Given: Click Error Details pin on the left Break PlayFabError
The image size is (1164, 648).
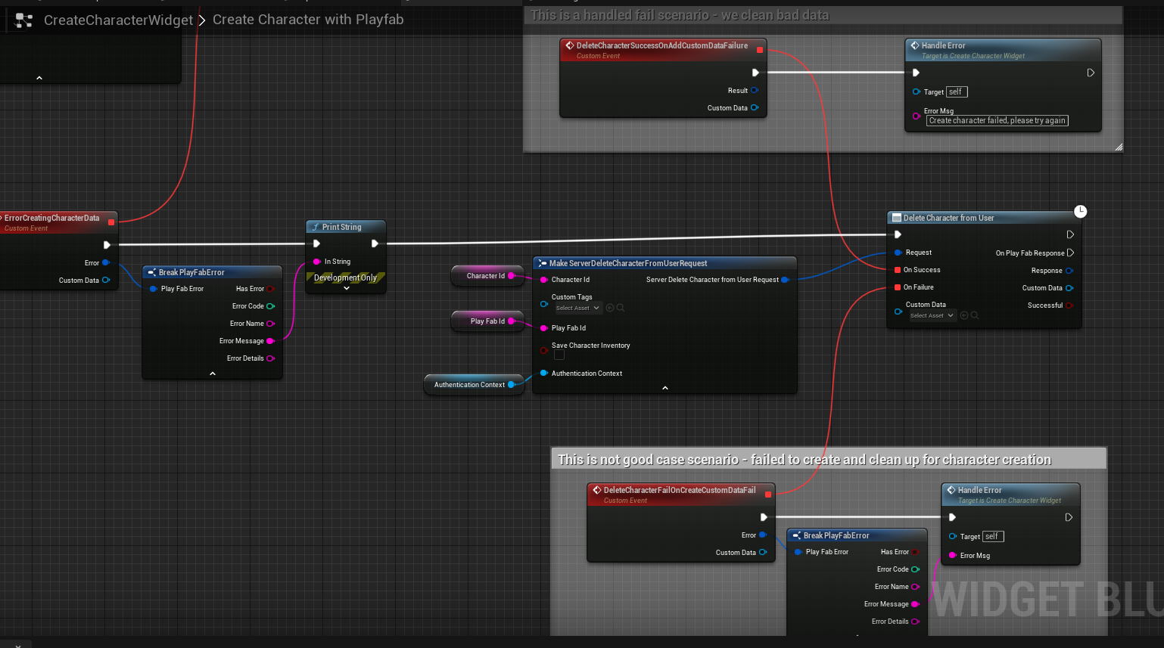Looking at the screenshot, I should [271, 358].
